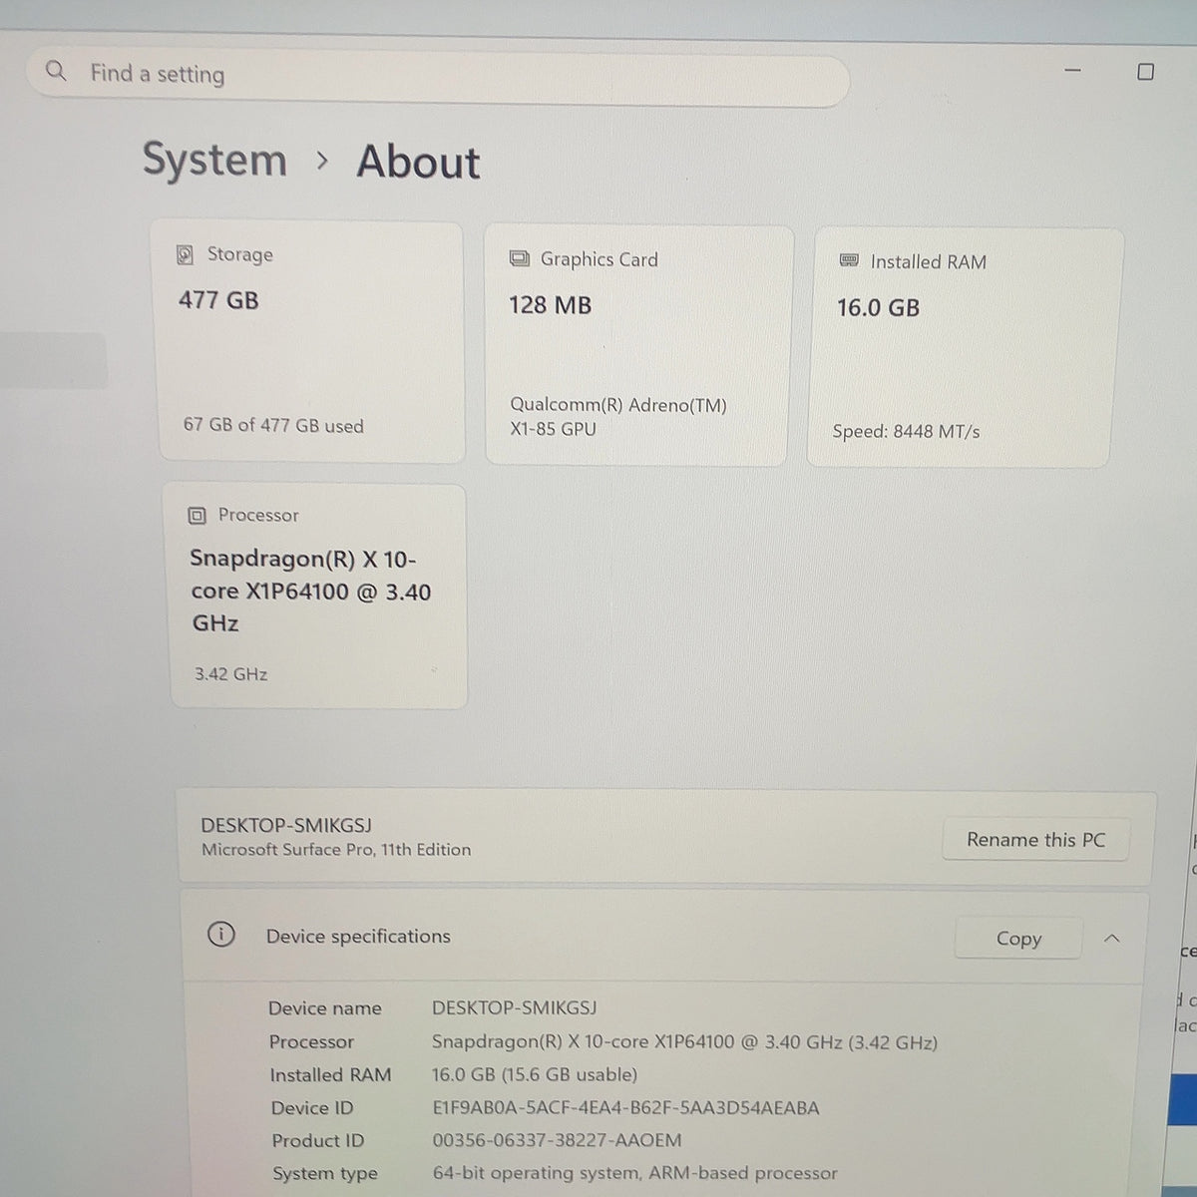
Task: Select the Speed: 8448 MT/s text
Action: tap(906, 431)
